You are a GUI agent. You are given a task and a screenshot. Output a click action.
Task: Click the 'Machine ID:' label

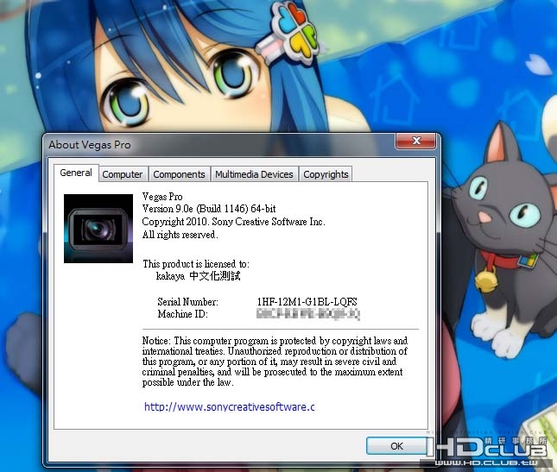coord(182,314)
